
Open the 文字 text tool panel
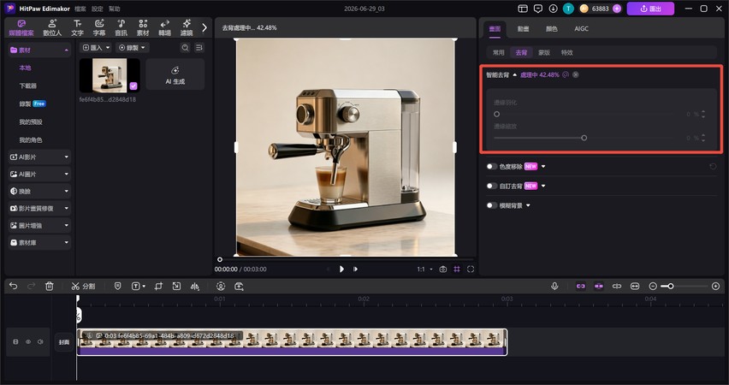(x=77, y=28)
